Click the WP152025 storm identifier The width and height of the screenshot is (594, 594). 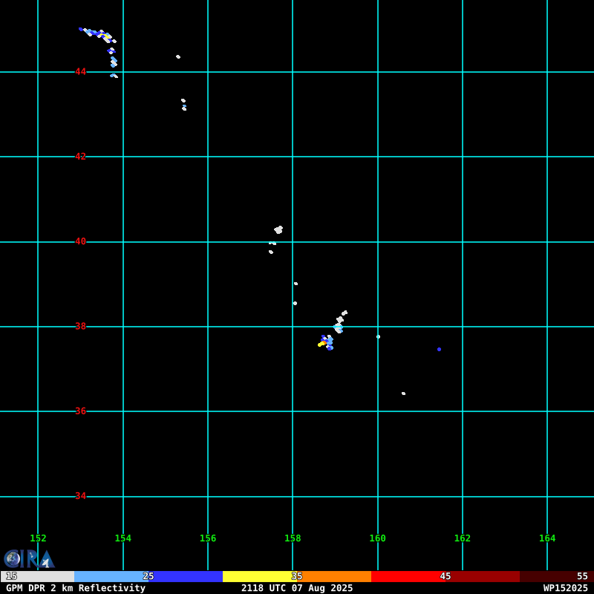[x=565, y=588]
